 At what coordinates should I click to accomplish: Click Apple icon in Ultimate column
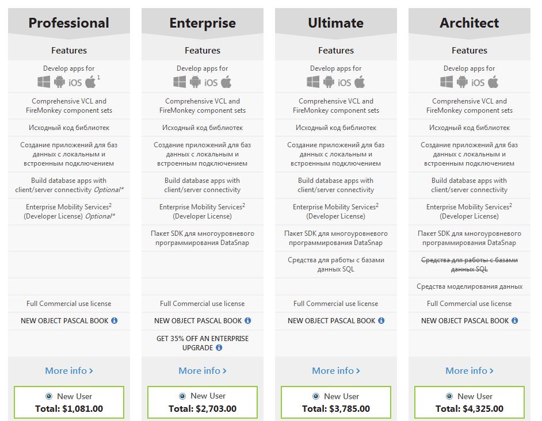point(360,82)
